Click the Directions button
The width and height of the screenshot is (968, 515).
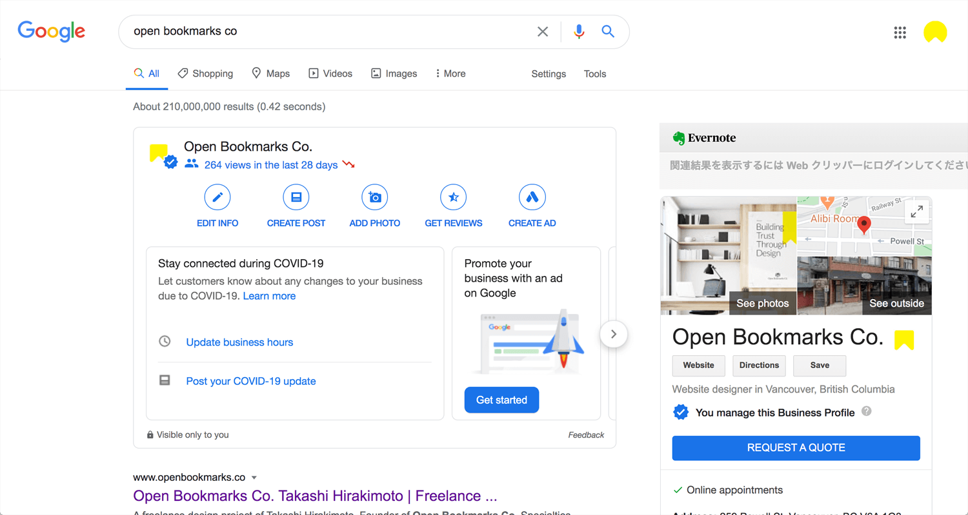(759, 365)
